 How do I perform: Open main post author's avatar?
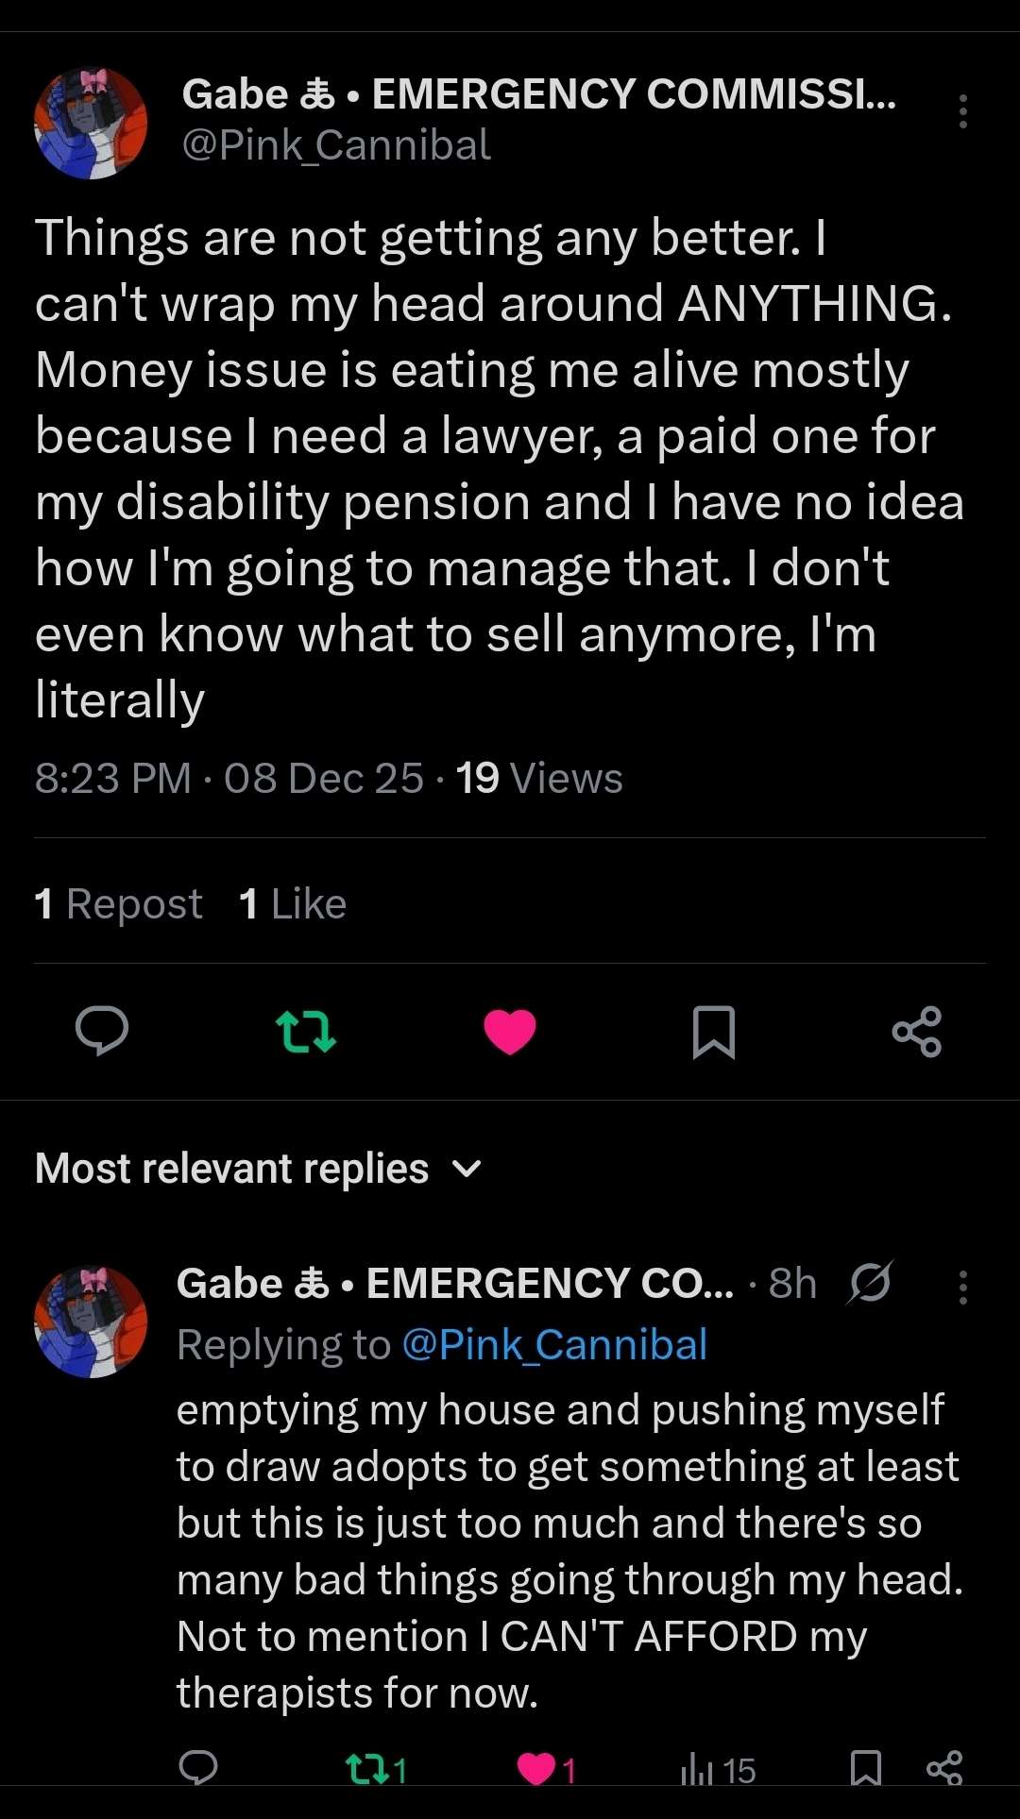91,123
